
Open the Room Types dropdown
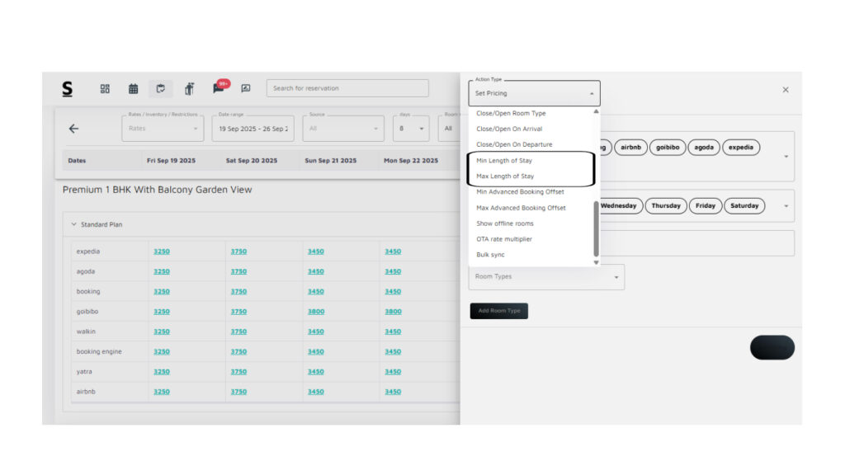pos(546,277)
